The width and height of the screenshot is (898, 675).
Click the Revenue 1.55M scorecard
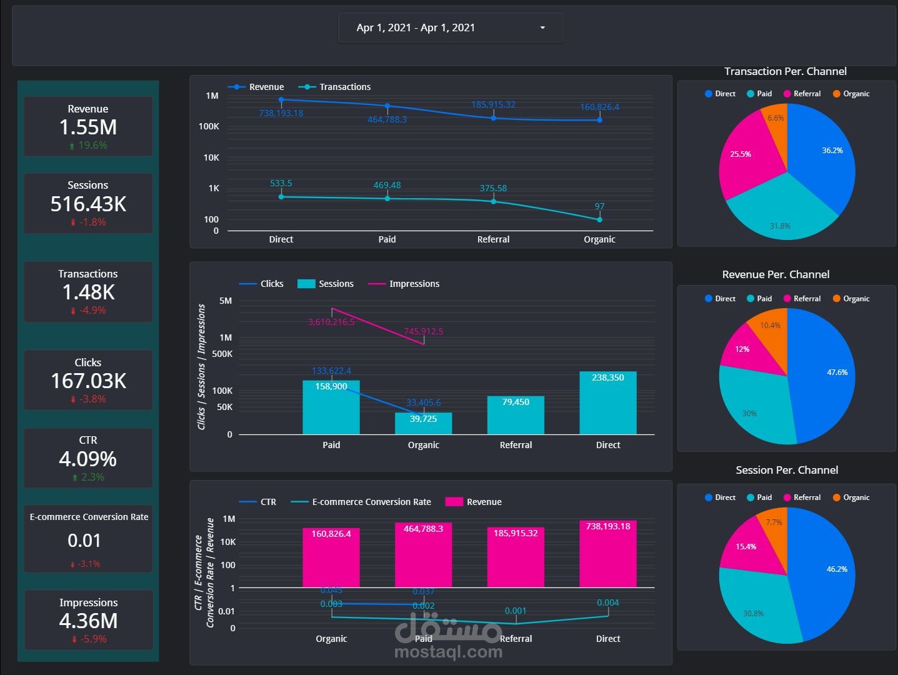point(88,126)
